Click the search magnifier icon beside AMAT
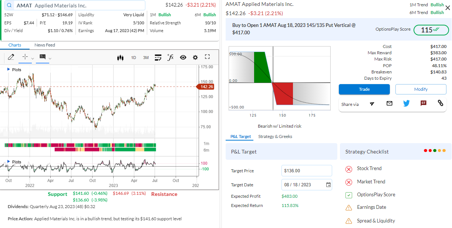Viewport: 452px width, 228px height. (x=9, y=6)
